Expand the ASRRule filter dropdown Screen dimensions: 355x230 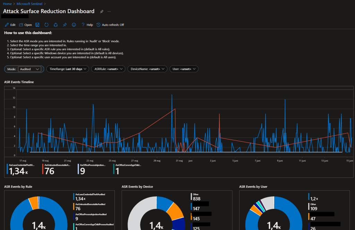point(108,69)
